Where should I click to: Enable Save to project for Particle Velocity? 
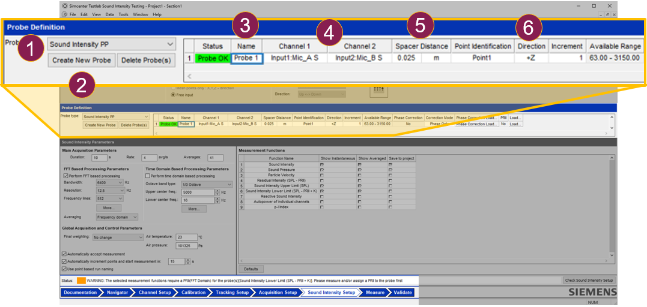(x=390, y=175)
